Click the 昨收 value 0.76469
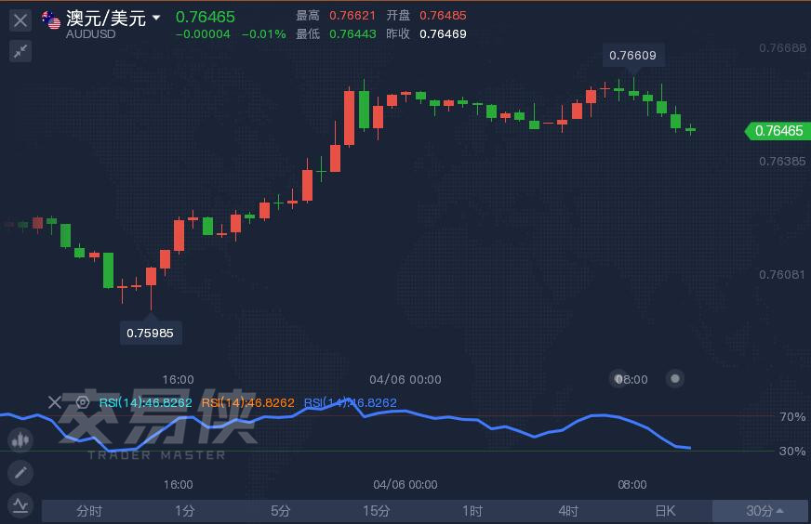 pos(443,34)
